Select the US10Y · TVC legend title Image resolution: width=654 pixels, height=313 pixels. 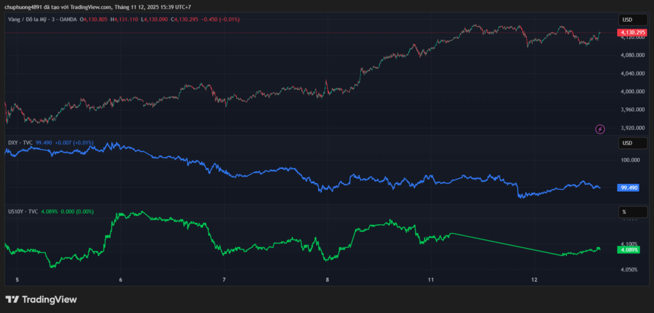(x=22, y=211)
